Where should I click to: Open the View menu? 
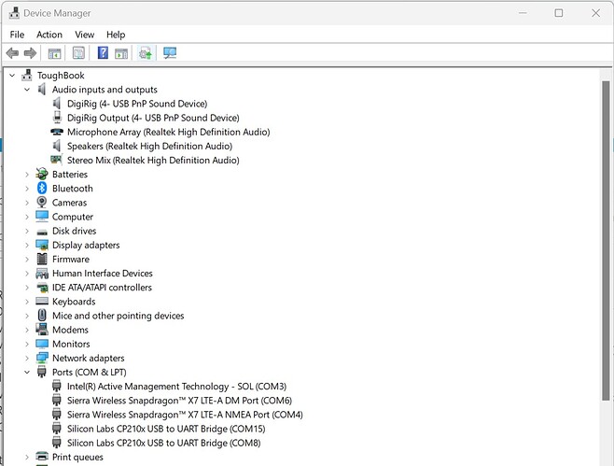pos(85,35)
